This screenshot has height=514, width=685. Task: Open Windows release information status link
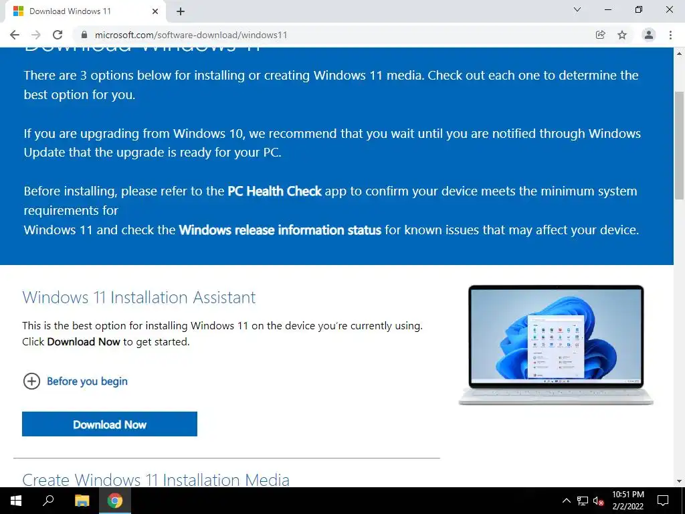click(280, 230)
